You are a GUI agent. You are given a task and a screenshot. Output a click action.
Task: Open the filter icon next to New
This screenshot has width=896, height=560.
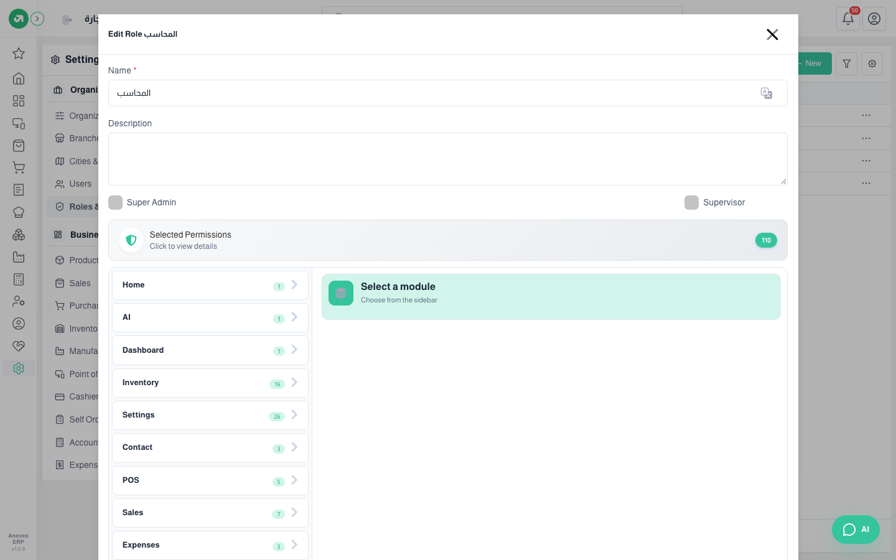846,63
